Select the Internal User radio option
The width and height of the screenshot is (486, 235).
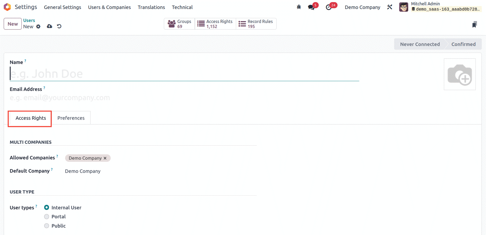pos(47,208)
